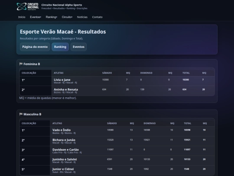234x176 pixels.
Task: Click the Natal - RN / Macaé location text
Action: (x=64, y=172)
